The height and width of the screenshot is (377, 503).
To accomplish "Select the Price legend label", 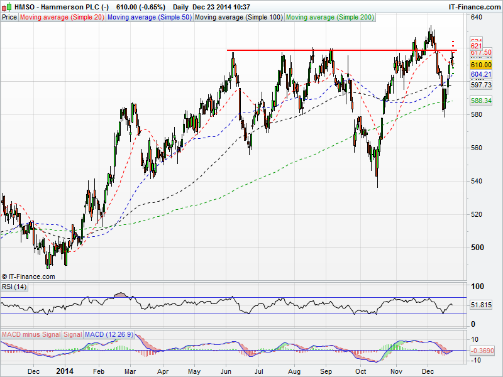I will [x=9, y=18].
